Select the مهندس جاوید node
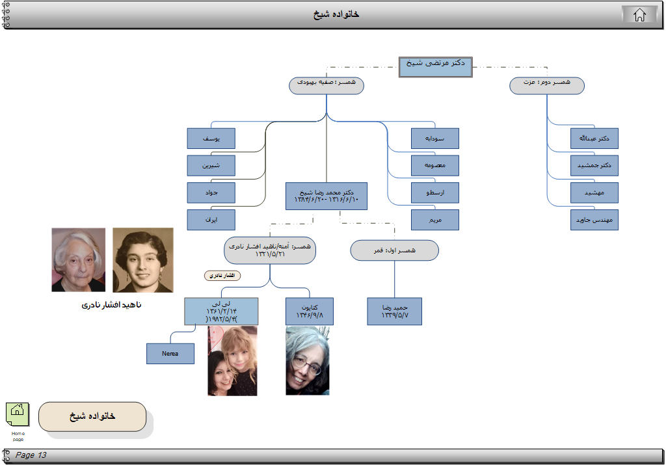Screen dimensions: 666x465 click(594, 220)
